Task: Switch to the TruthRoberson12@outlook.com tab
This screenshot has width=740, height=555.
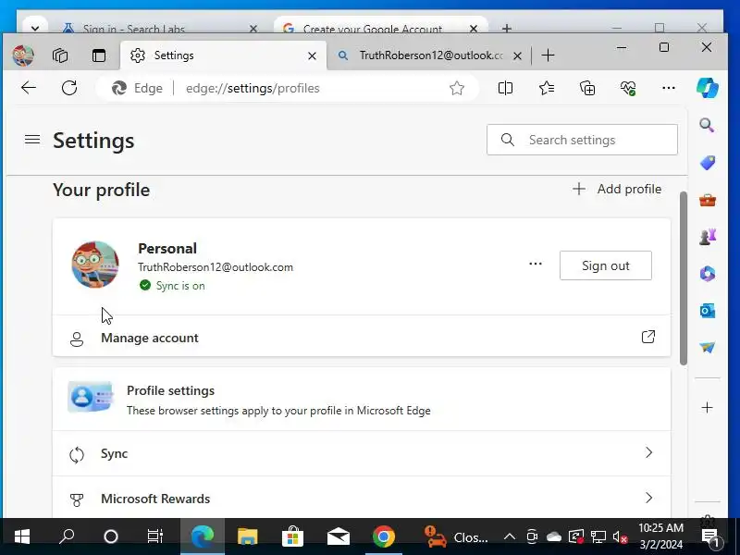Action: point(430,55)
